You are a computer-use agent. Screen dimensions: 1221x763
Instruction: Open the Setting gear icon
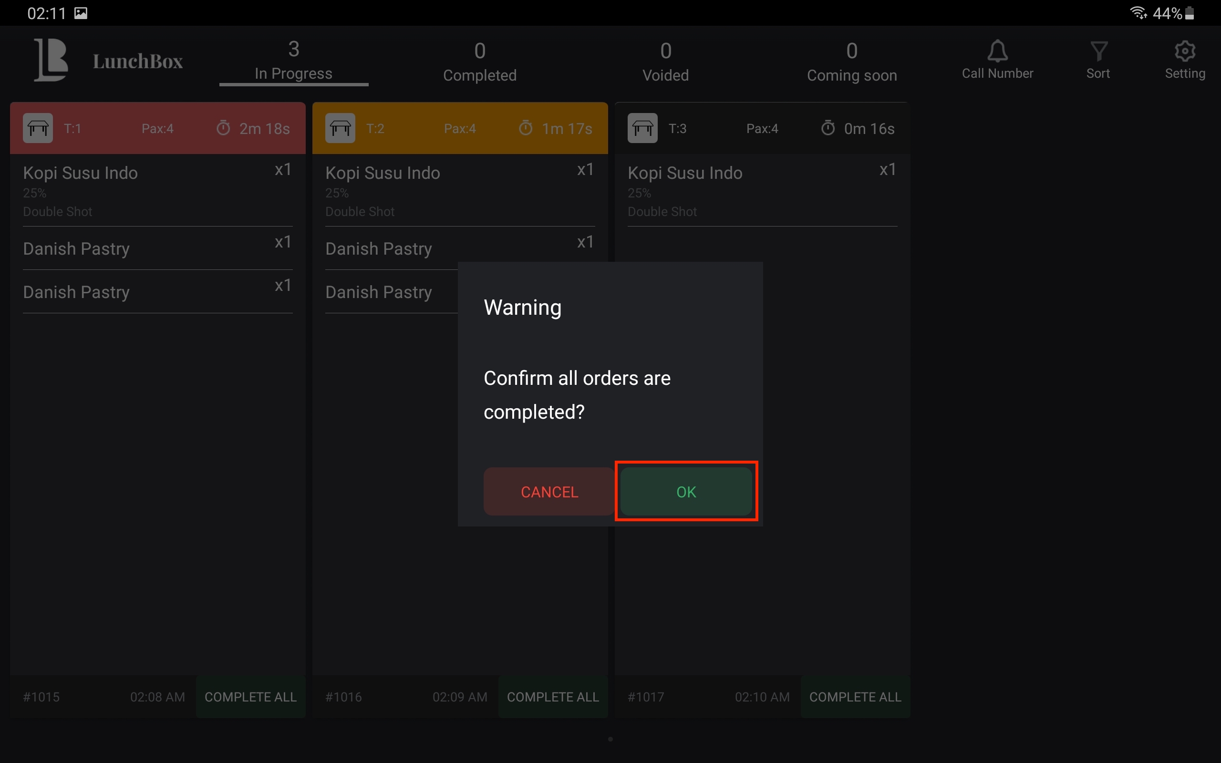coord(1185,52)
